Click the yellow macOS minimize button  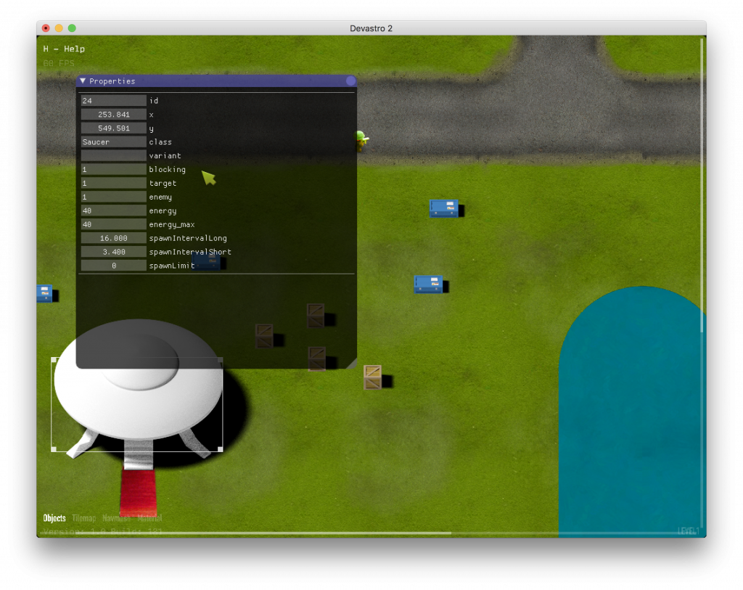click(59, 28)
